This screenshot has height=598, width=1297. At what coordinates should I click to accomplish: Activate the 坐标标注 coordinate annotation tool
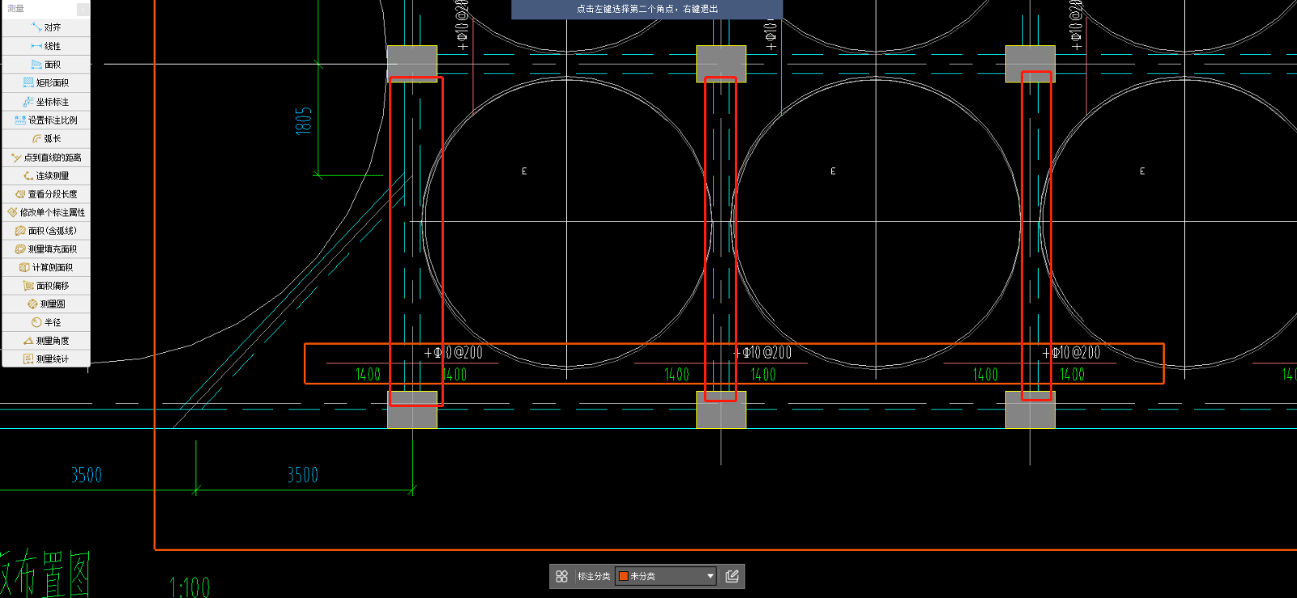pyautogui.click(x=46, y=102)
